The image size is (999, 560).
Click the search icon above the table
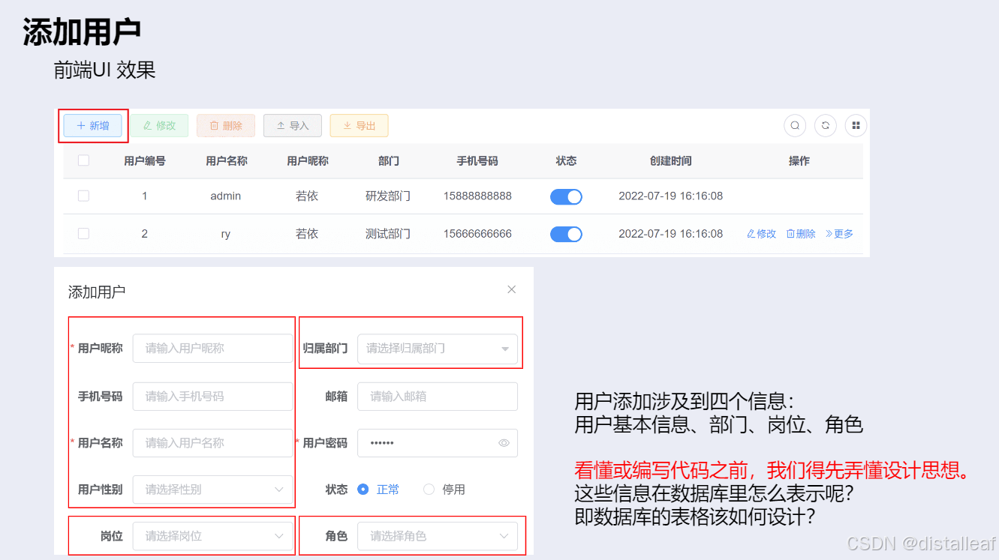click(795, 125)
